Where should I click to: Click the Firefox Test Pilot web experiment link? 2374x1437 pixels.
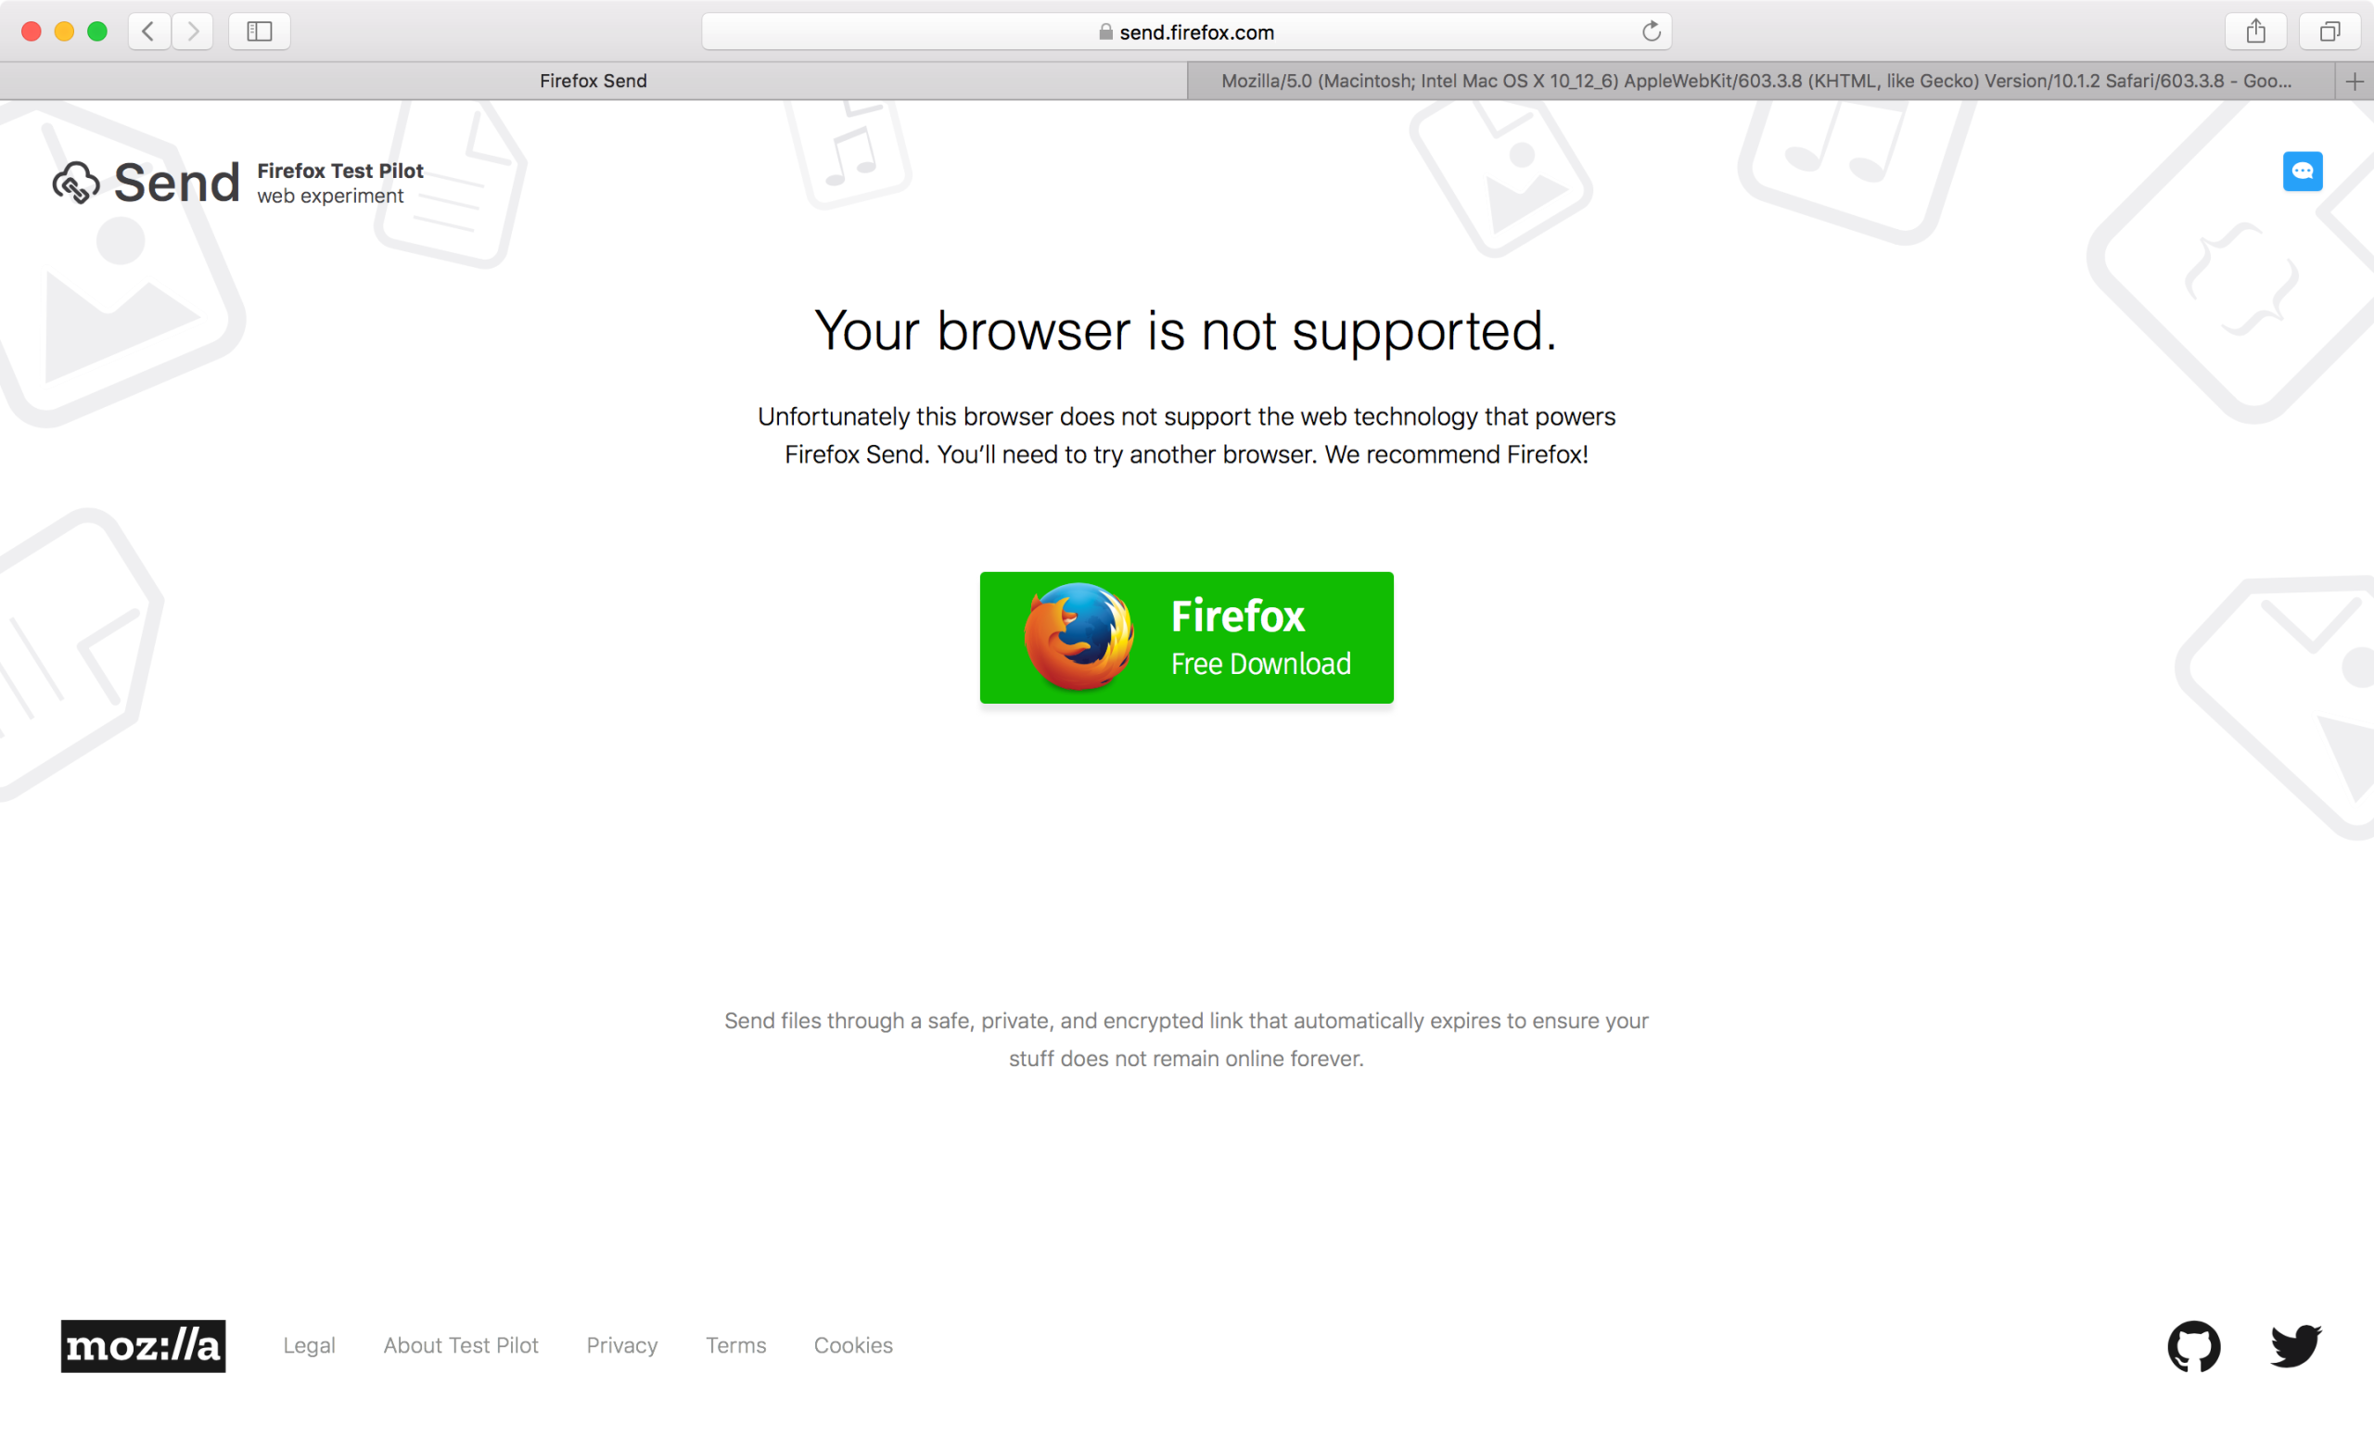pos(340,183)
